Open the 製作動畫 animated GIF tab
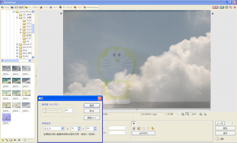Image resolution: width=237 pixels, height=143 pixels. [65, 7]
